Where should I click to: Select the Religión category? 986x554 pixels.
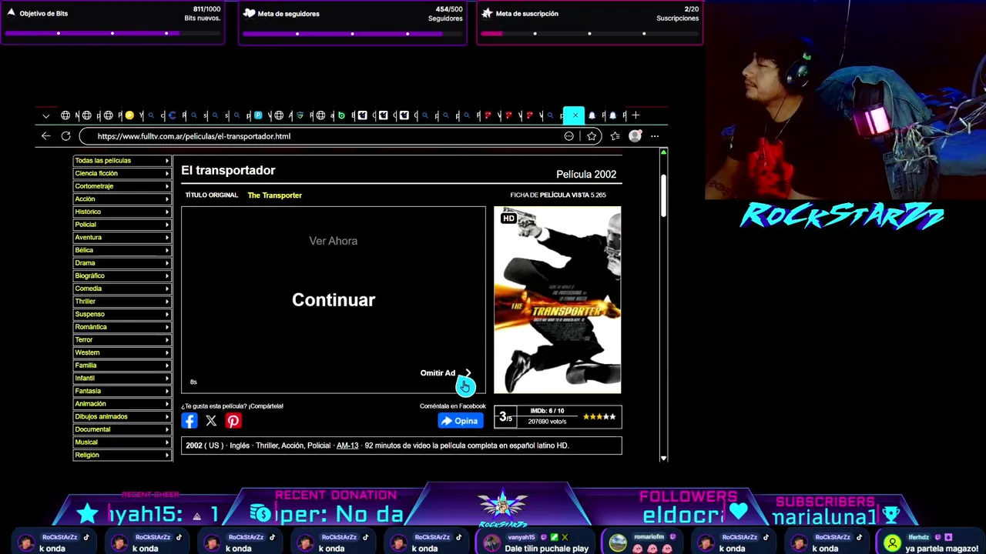(x=122, y=455)
